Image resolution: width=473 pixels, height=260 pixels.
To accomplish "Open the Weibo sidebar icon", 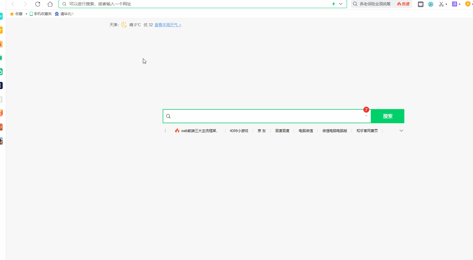I will (x=1, y=44).
